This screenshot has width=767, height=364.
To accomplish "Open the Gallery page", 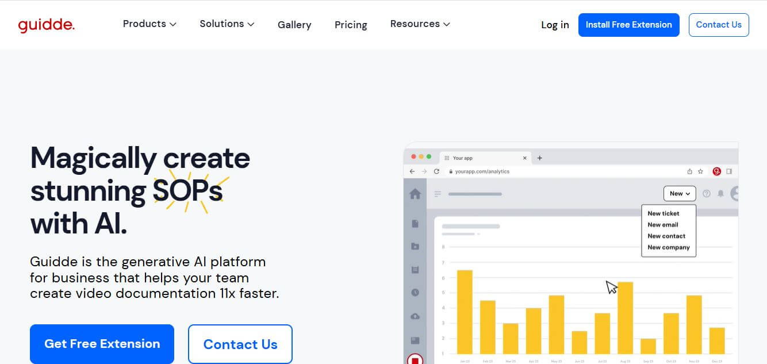I will coord(294,25).
